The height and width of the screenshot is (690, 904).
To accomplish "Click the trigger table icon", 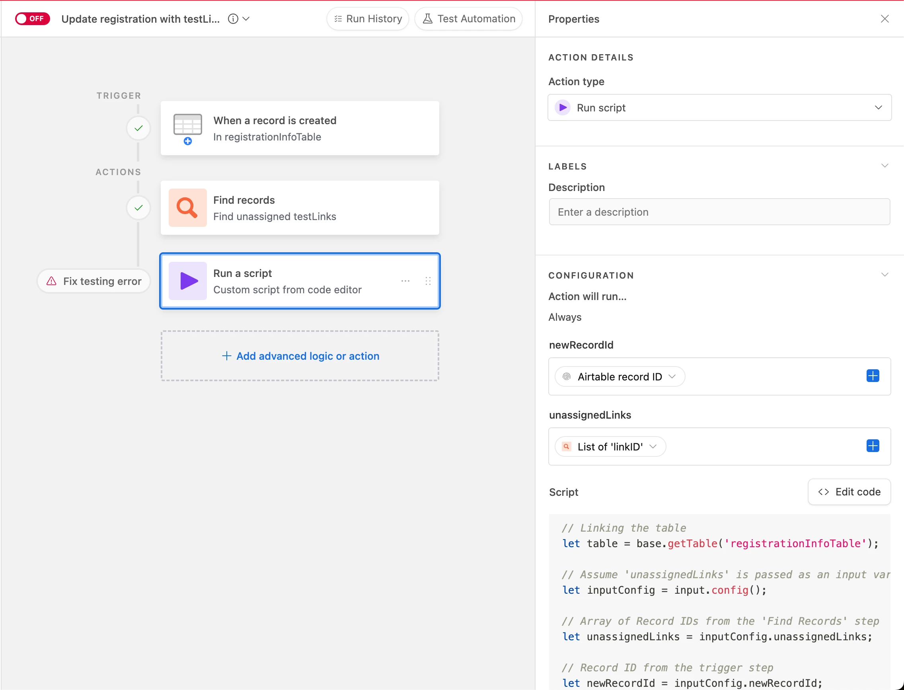I will point(188,125).
